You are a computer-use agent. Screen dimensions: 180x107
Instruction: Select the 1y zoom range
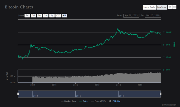click(52, 16)
